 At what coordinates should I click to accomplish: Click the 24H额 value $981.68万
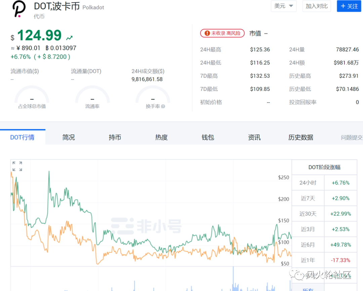pyautogui.click(x=346, y=63)
